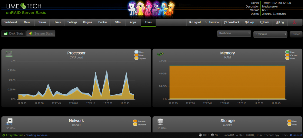Image resolution: width=303 pixels, height=138 pixels.
Task: Open the Real-time dropdown
Action: [234, 33]
